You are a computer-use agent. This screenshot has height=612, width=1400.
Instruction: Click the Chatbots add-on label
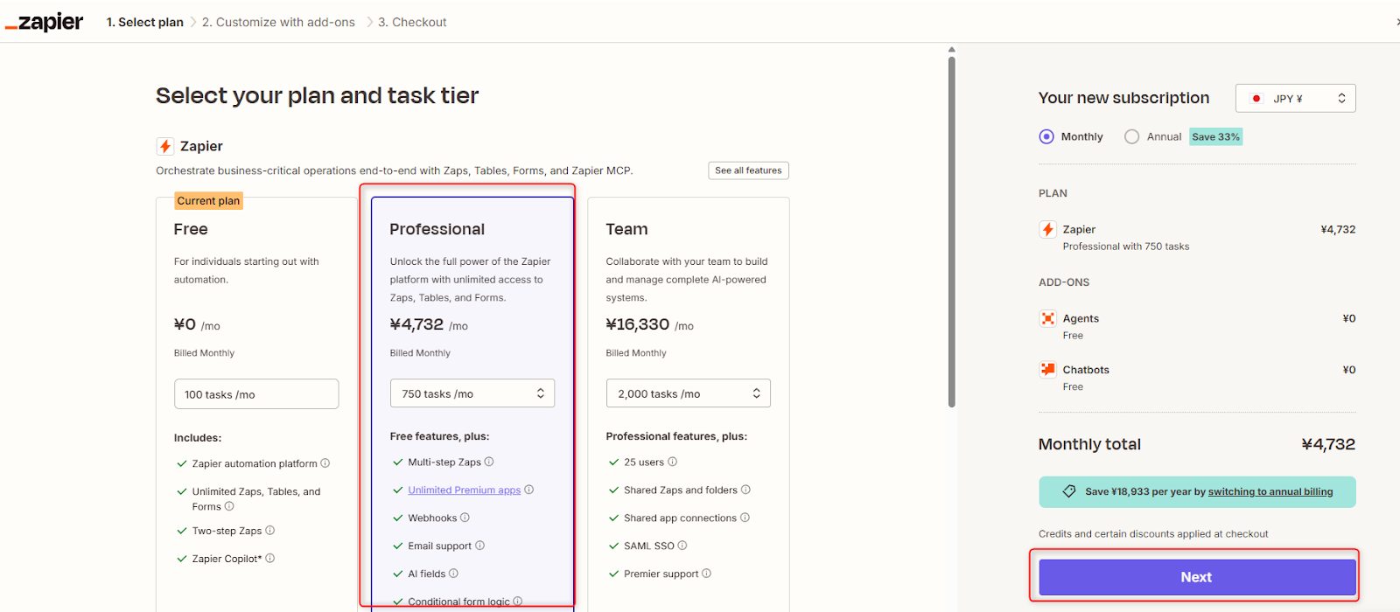(1087, 370)
